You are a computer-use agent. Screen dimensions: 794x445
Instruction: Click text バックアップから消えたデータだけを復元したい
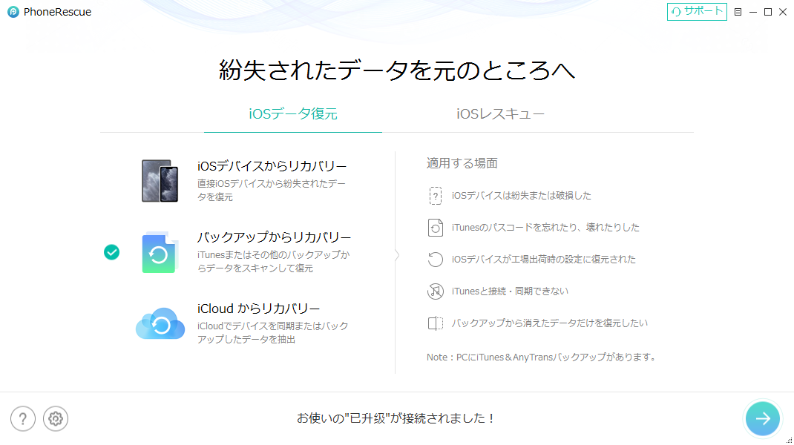[x=549, y=323]
